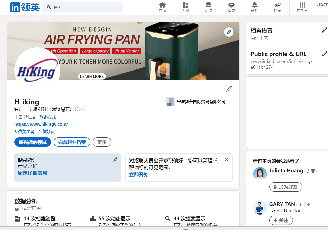View the 1 位好友 connections link
Image resolution: width=328 pixels, height=230 pixels.
[47, 132]
